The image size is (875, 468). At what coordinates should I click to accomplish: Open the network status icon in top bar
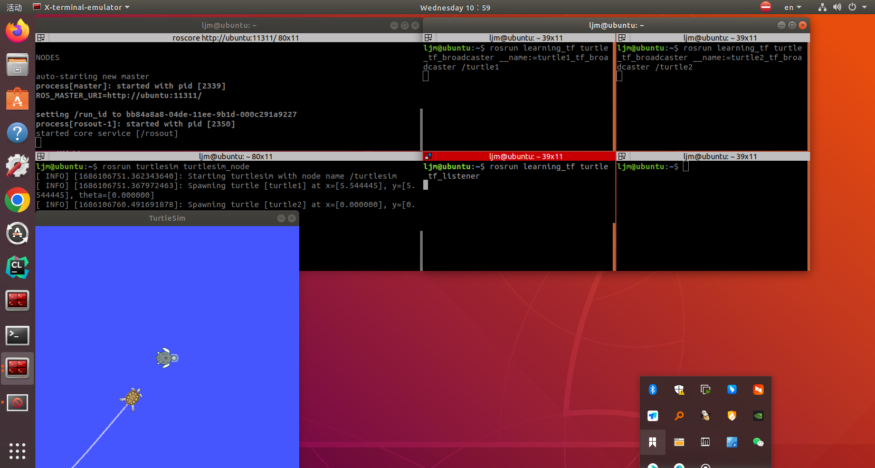(822, 7)
